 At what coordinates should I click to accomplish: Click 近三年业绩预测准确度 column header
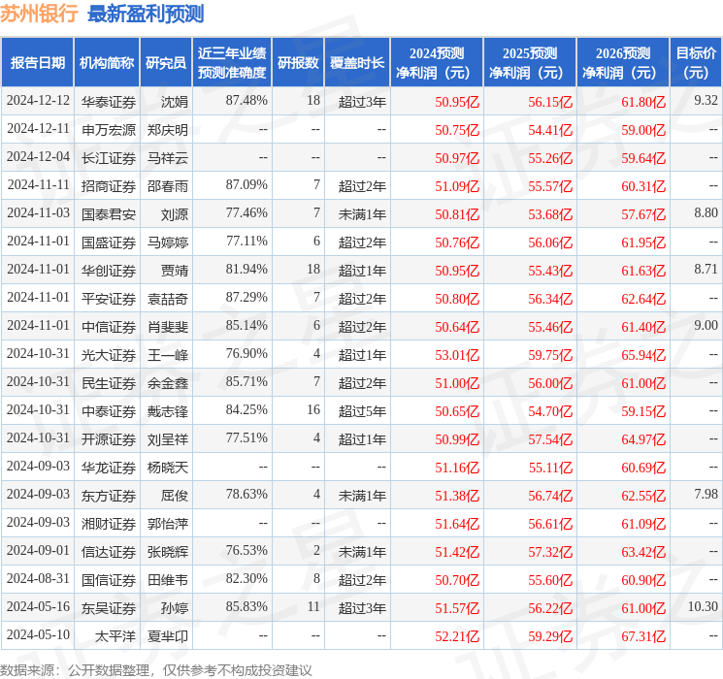(x=232, y=63)
